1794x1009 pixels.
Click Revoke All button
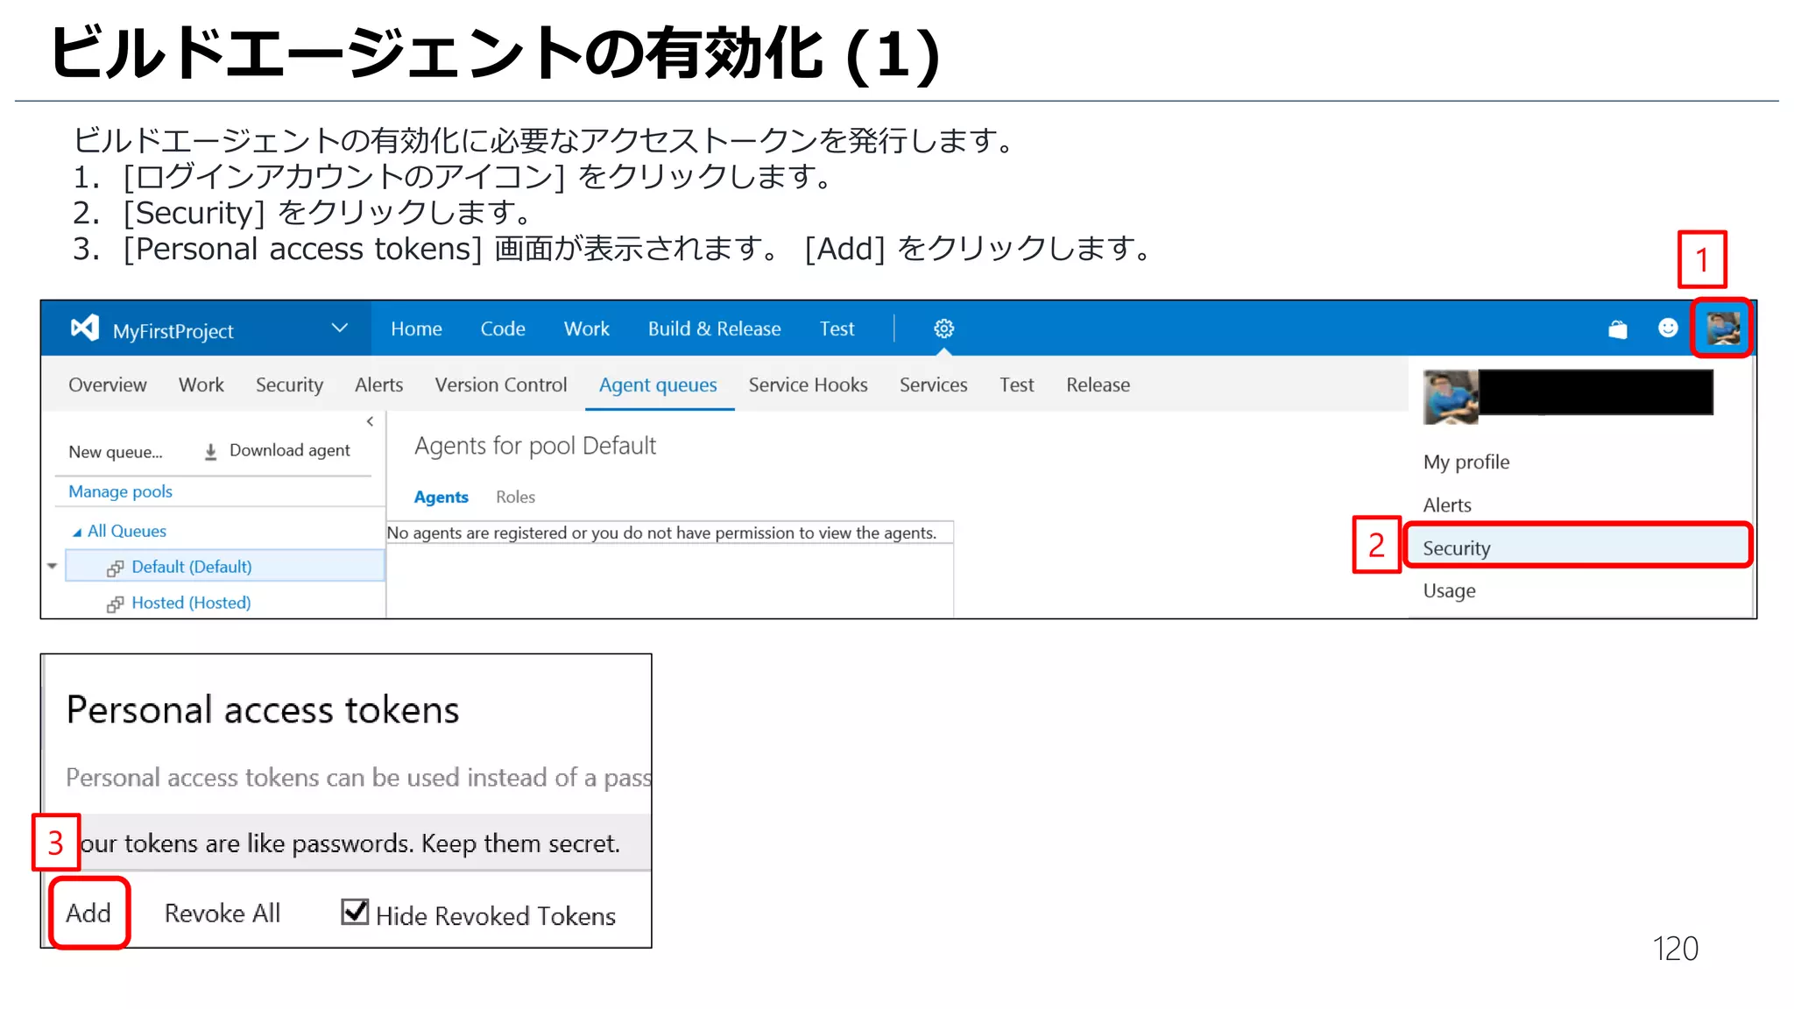click(x=222, y=914)
